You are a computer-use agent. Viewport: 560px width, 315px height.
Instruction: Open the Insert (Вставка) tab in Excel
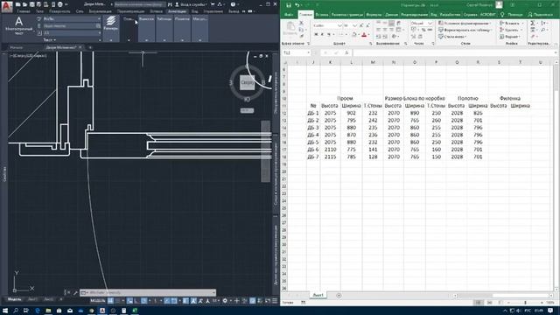pyautogui.click(x=322, y=15)
